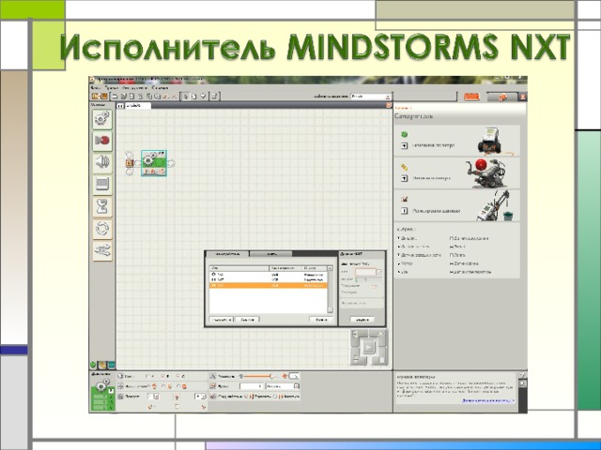Click the Create My Block toolbar icon
Image resolution: width=601 pixels, height=450 pixels.
[215, 97]
